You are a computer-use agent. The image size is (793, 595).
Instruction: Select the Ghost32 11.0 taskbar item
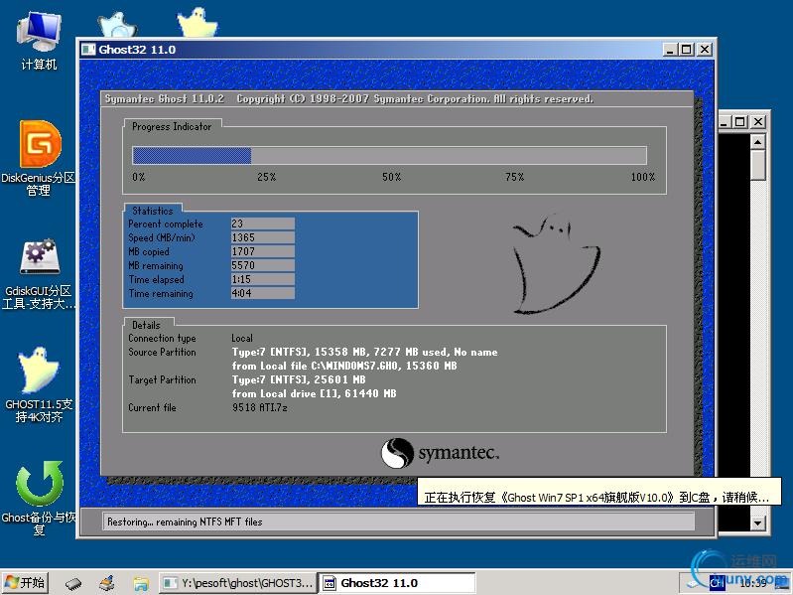coord(397,583)
